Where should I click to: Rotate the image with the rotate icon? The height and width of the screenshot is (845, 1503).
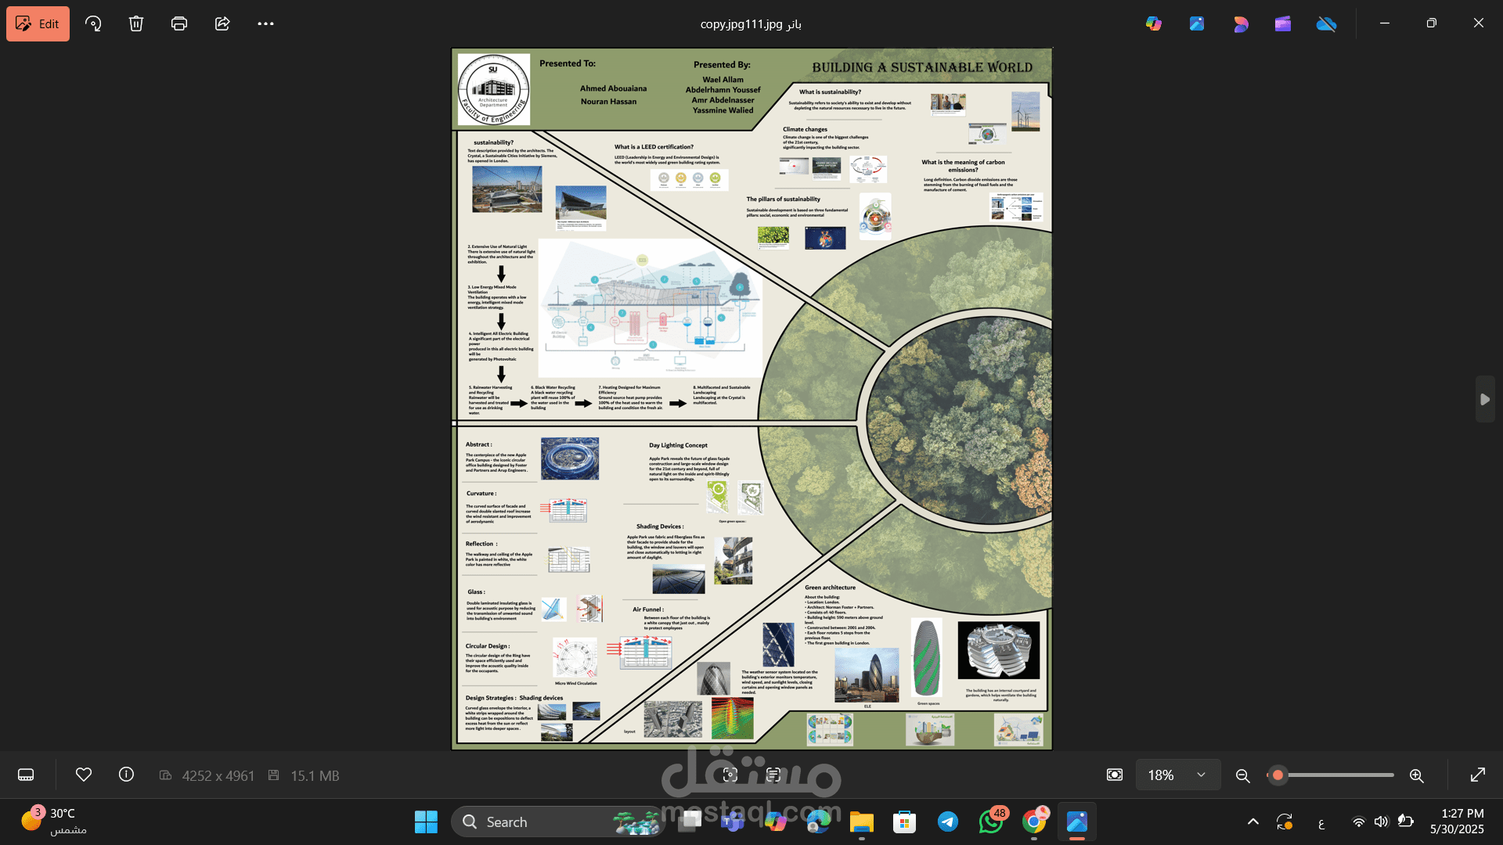[x=93, y=23]
